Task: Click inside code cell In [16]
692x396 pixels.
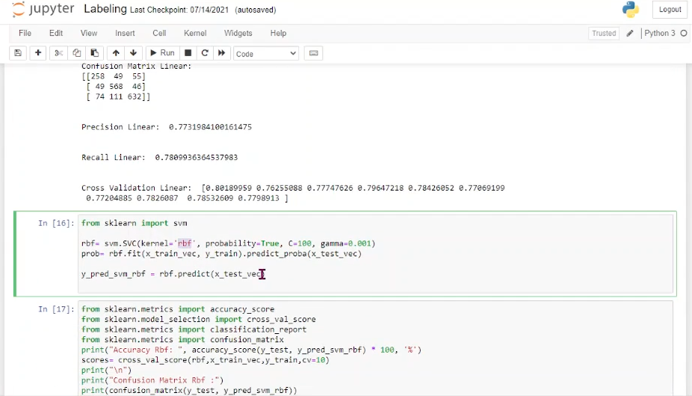Action: [376, 254]
